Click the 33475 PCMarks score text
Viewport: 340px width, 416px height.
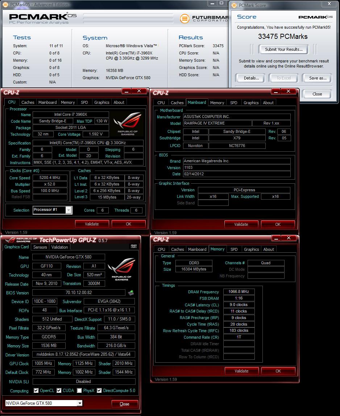pos(283,36)
